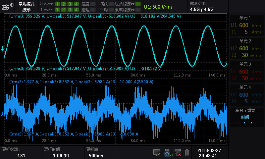Click the U4 600 Vrms range setting
This screenshot has height=159, width=265.
(x=246, y=95)
